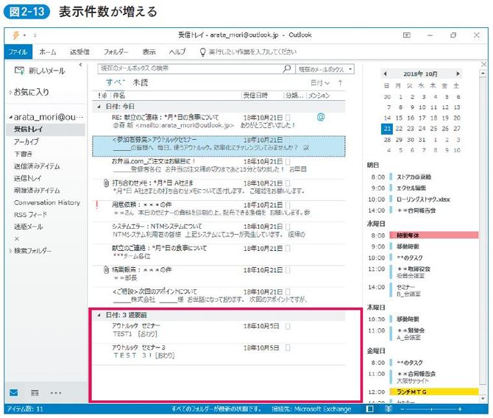Open the 日付 sort dropdown
Screen dimensions: 493x418
tap(320, 83)
